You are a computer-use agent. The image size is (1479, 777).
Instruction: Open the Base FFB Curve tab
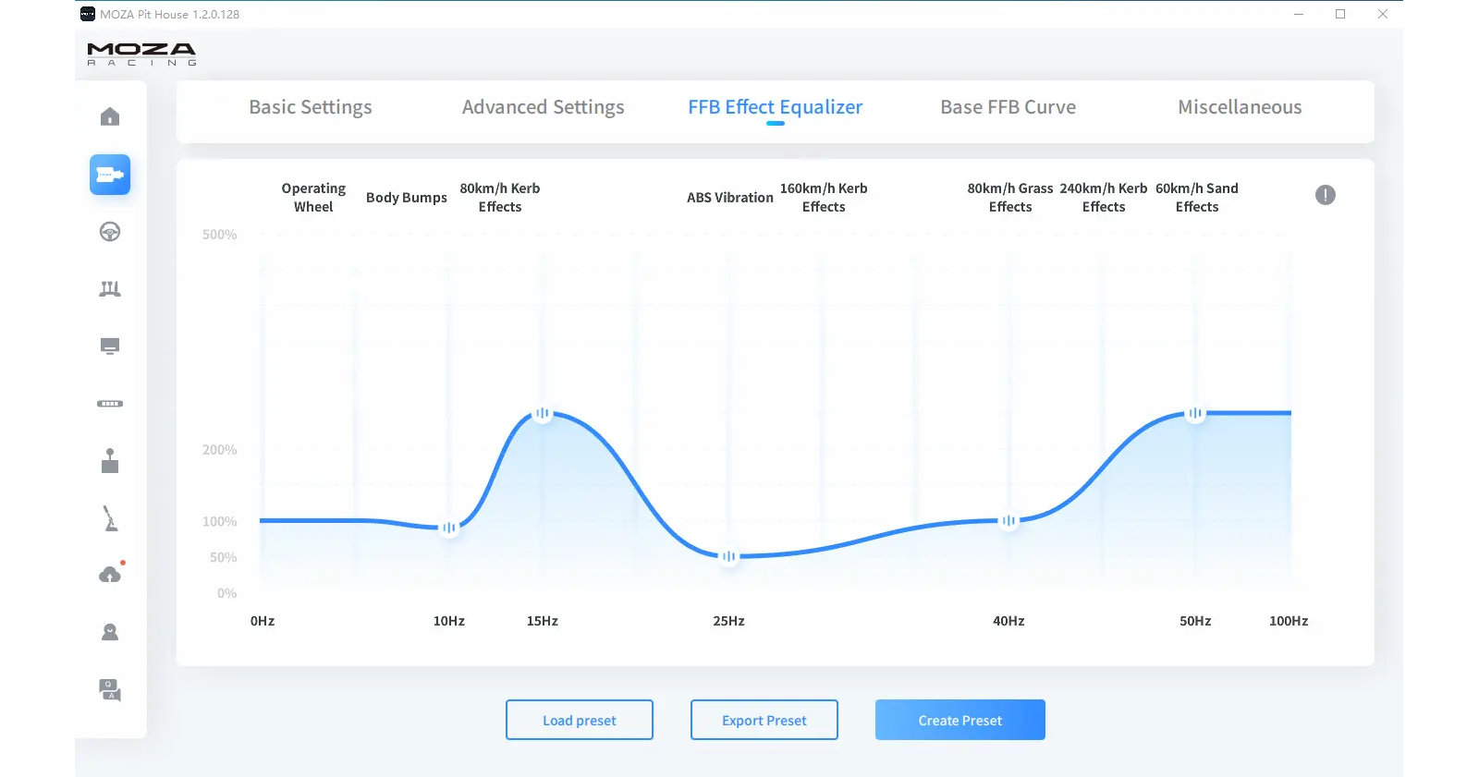1008,107
